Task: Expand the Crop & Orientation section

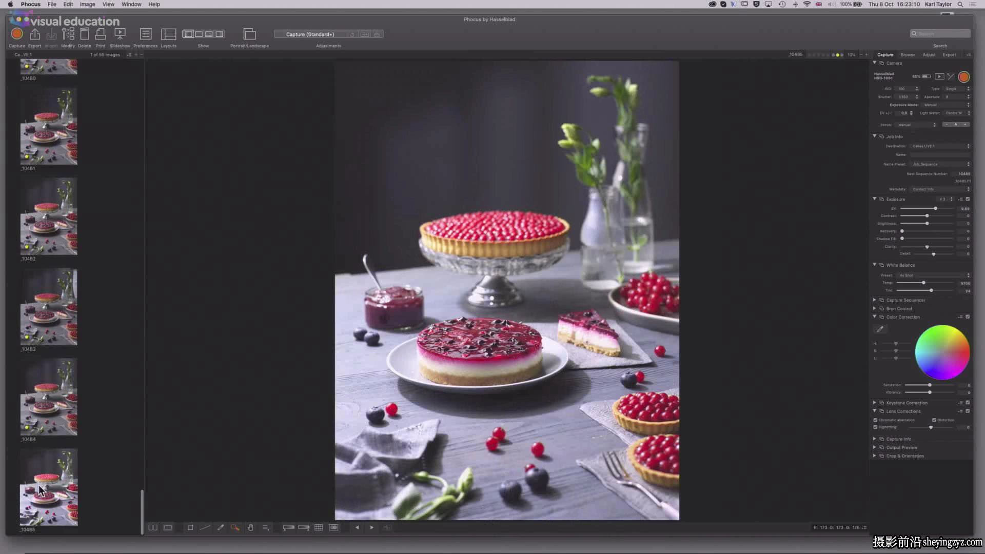Action: pyautogui.click(x=875, y=456)
